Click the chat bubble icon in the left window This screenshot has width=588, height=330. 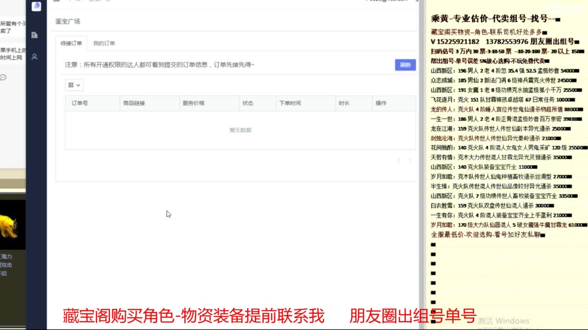point(3,77)
